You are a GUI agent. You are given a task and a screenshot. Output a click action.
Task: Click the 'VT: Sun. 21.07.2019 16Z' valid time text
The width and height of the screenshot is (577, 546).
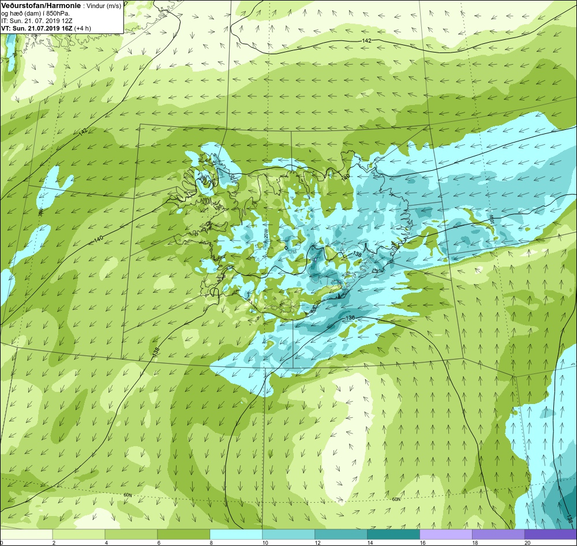point(37,28)
